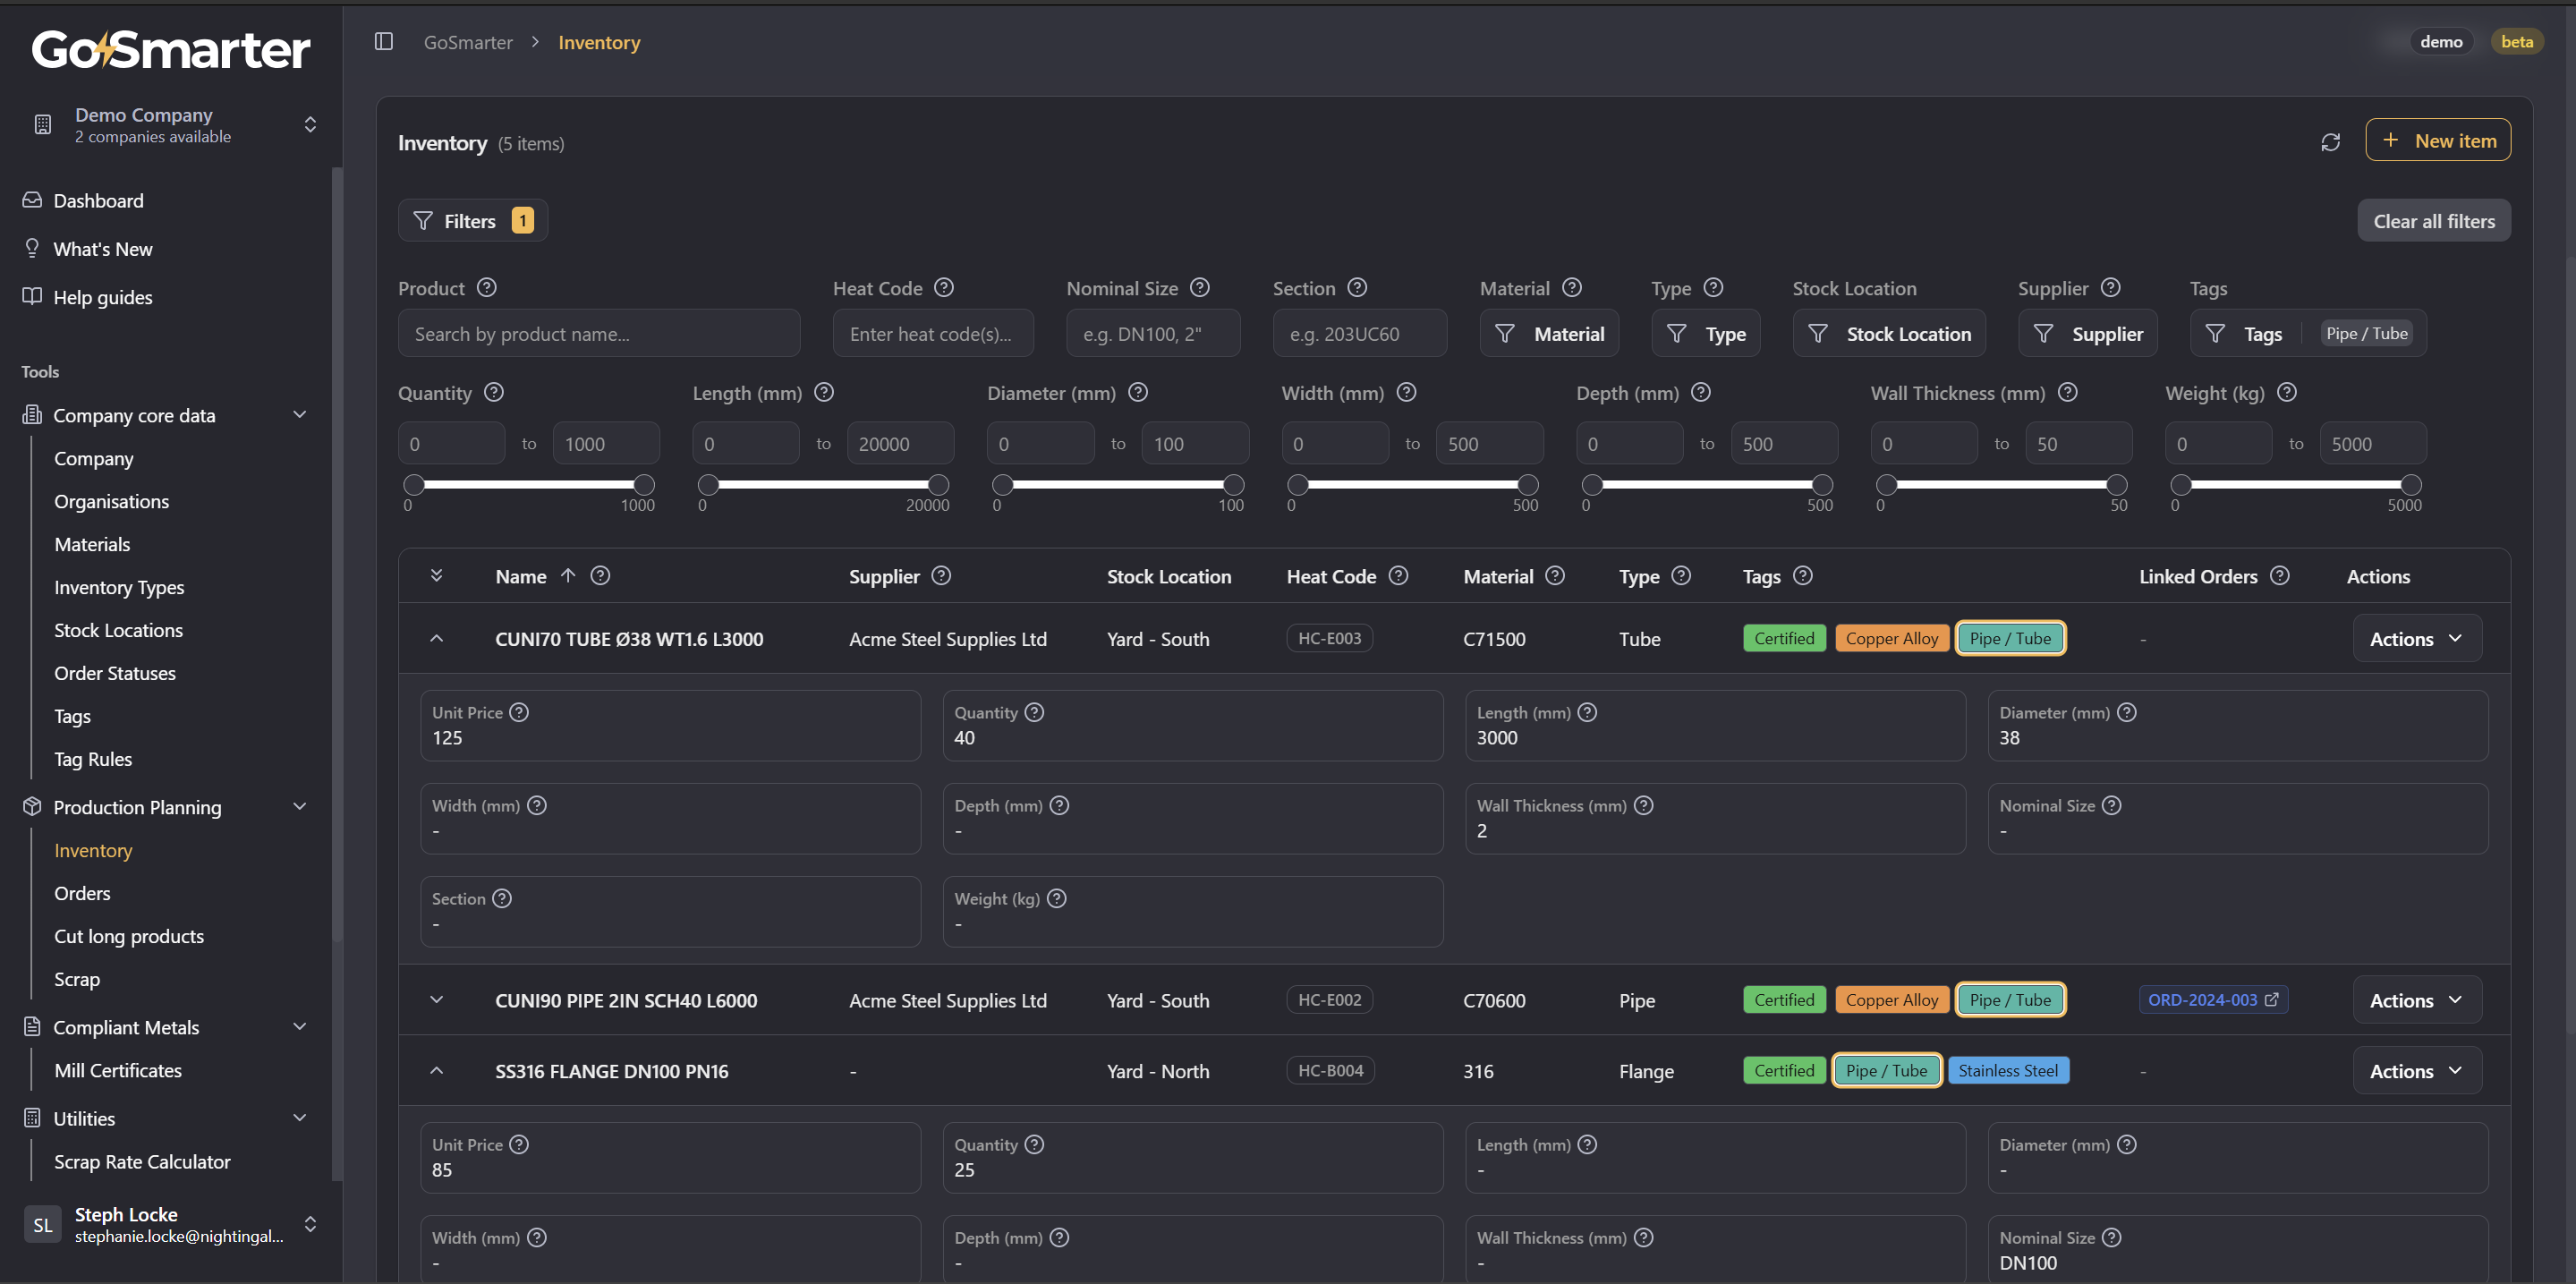Viewport: 2576px width, 1284px height.
Task: Collapse the Production Planning section
Action: (x=299, y=807)
